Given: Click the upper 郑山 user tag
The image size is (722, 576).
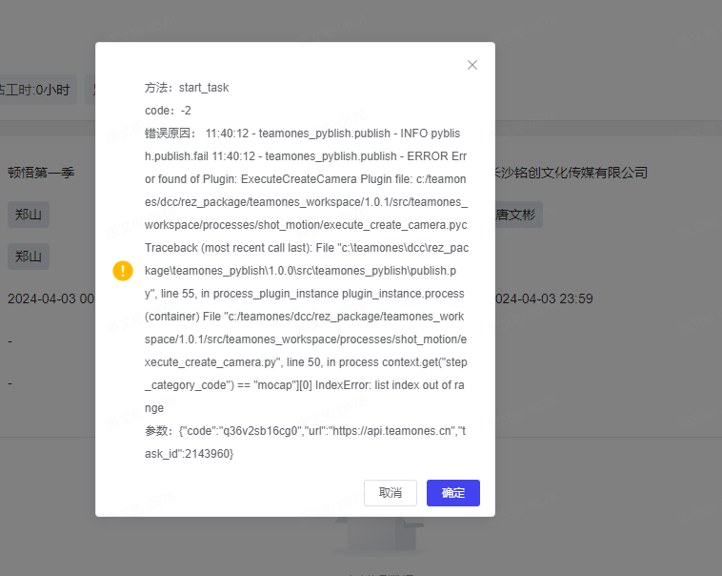Looking at the screenshot, I should point(29,215).
